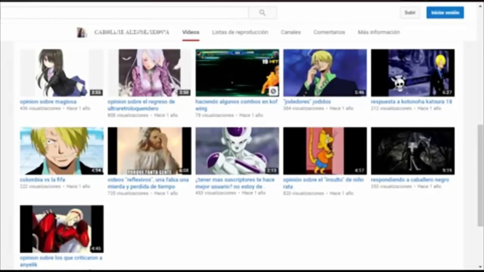Open ultraretroloquendero video thumbnail

click(149, 73)
